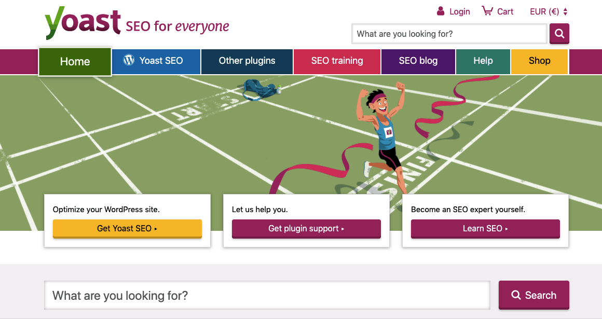602x319 pixels.
Task: Select the SEO training menu item
Action: click(x=337, y=61)
